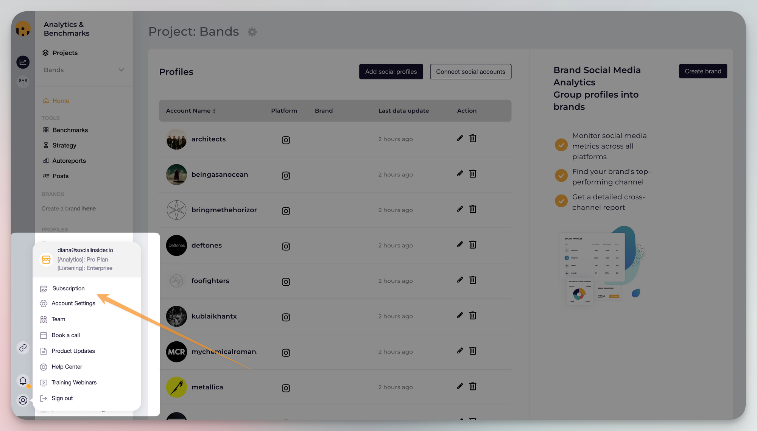Image resolution: width=757 pixels, height=431 pixels.
Task: Delete the bringmethehorizon profile
Action: (473, 209)
